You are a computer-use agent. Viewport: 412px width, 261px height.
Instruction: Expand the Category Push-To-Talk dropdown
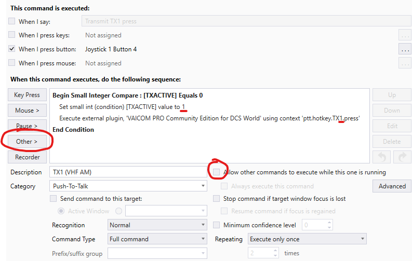point(128,186)
